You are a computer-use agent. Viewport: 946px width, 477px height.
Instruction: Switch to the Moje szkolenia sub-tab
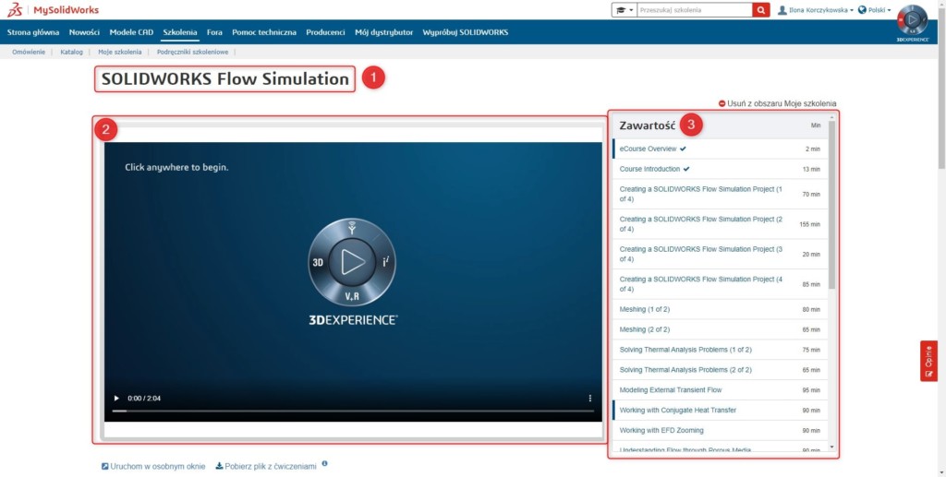120,53
